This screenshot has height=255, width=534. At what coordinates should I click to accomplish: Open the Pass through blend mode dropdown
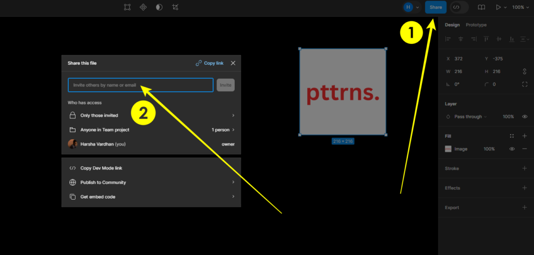point(470,117)
